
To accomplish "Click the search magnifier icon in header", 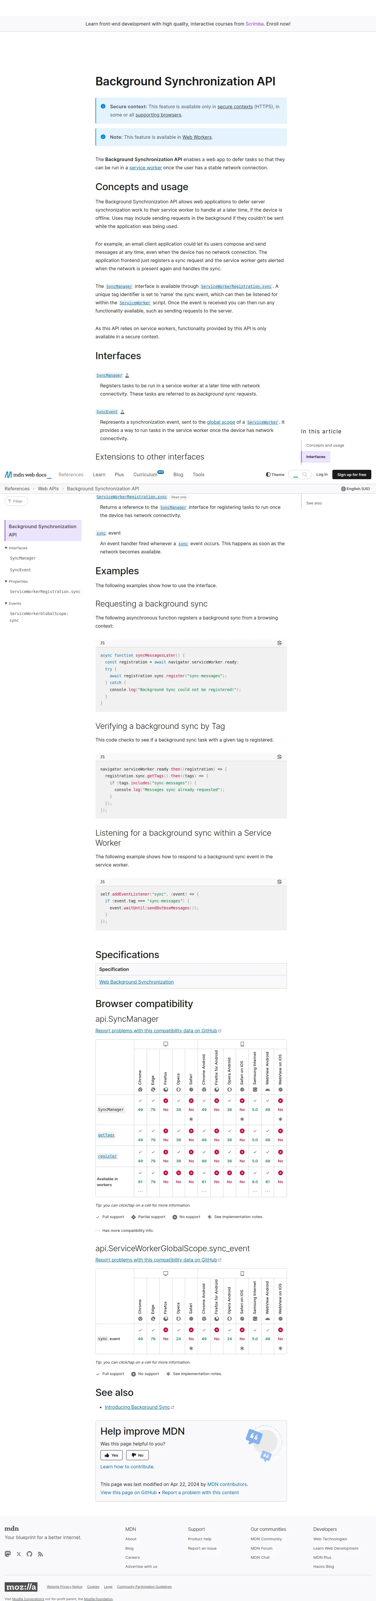I will [x=305, y=474].
